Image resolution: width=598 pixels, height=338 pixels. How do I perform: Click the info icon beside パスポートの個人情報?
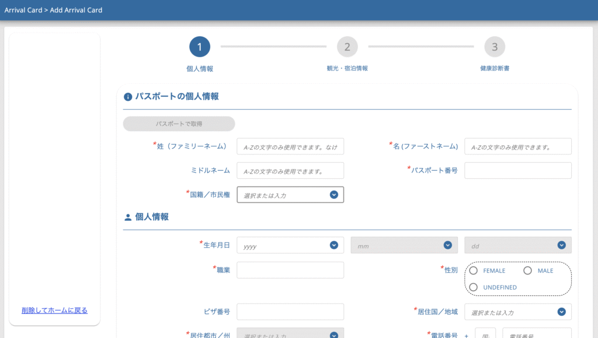128,97
